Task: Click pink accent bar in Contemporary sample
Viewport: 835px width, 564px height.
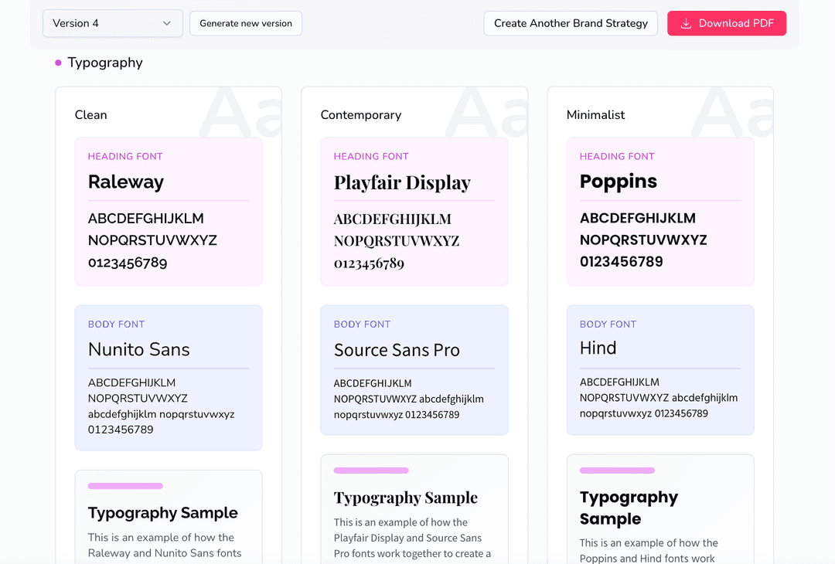Action: (371, 471)
